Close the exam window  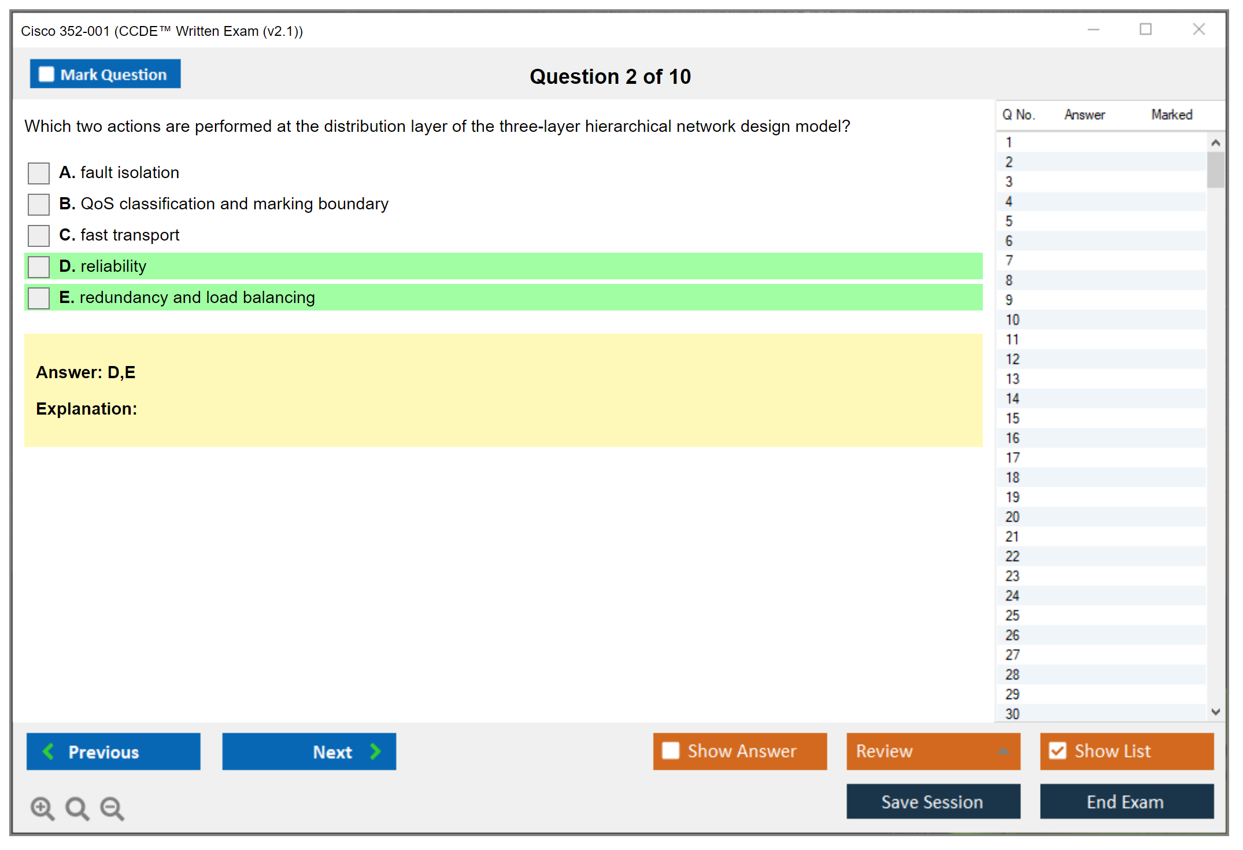click(1198, 29)
